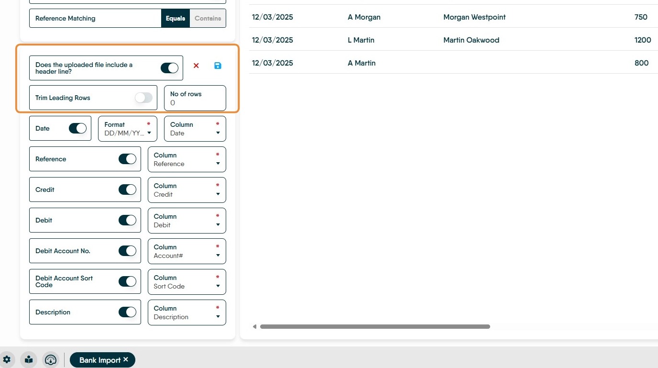Image resolution: width=658 pixels, height=368 pixels.
Task: Toggle the Debit Account No. switch
Action: (128, 251)
